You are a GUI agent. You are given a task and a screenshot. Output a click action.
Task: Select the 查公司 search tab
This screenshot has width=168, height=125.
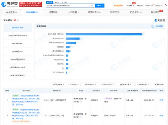pyautogui.click(x=49, y=2)
